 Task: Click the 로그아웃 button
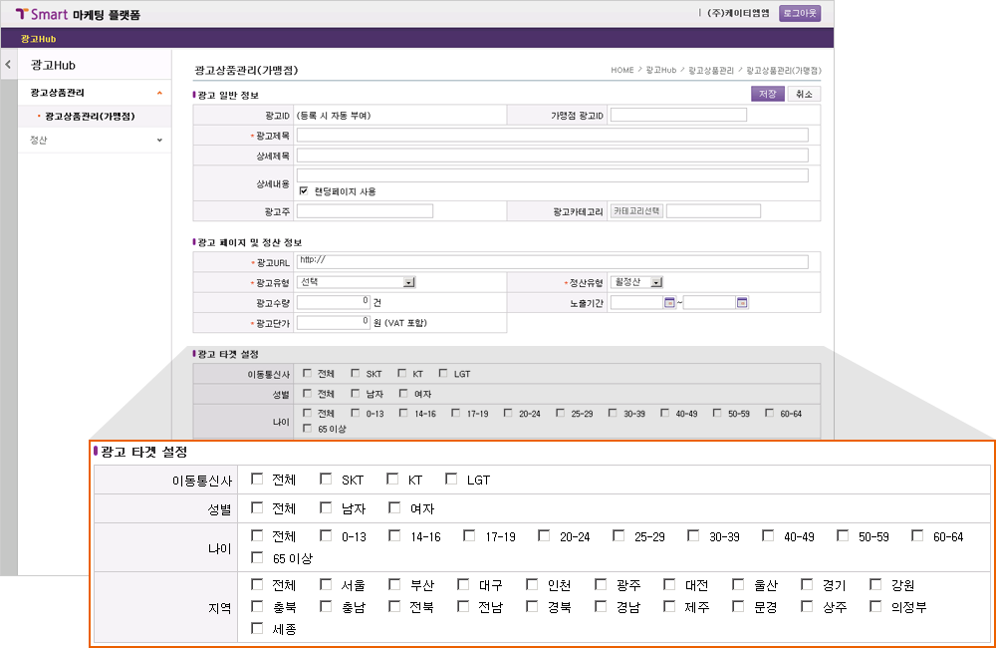tap(800, 13)
